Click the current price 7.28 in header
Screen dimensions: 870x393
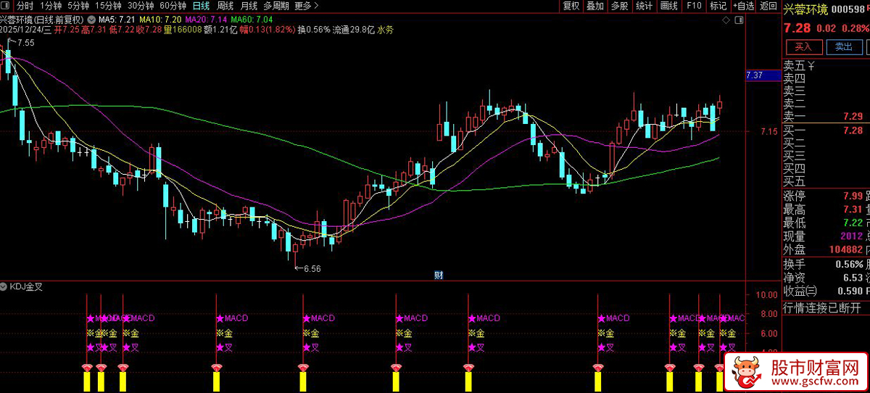(797, 28)
